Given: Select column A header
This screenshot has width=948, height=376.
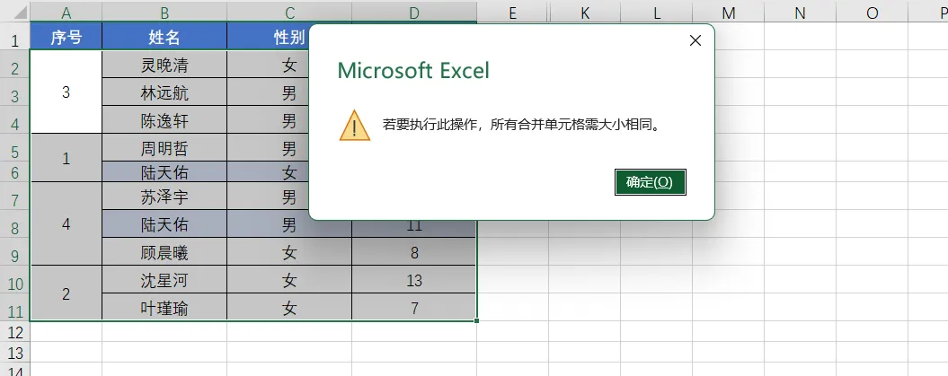Looking at the screenshot, I should pyautogui.click(x=66, y=13).
